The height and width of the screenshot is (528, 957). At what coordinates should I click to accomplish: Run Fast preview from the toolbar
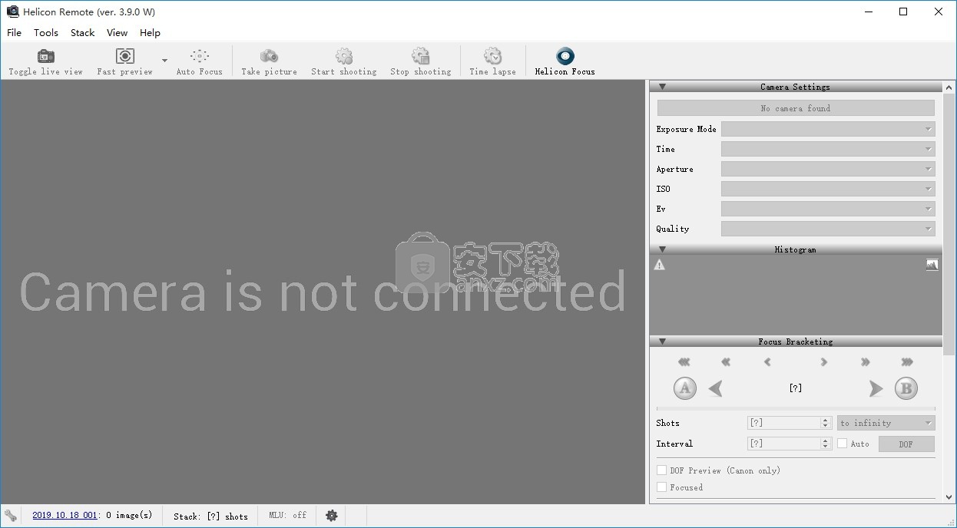124,61
